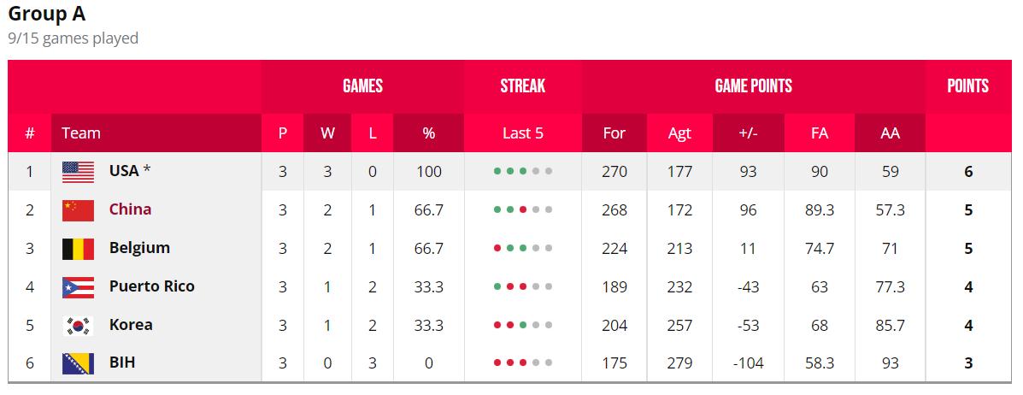Open the Belgium team page
The height and width of the screenshot is (395, 1023).
(x=139, y=248)
